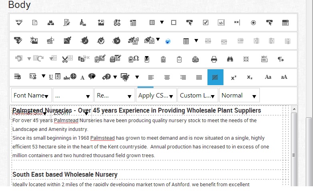Expand arrow beside the Insert Table icon

point(196,41)
